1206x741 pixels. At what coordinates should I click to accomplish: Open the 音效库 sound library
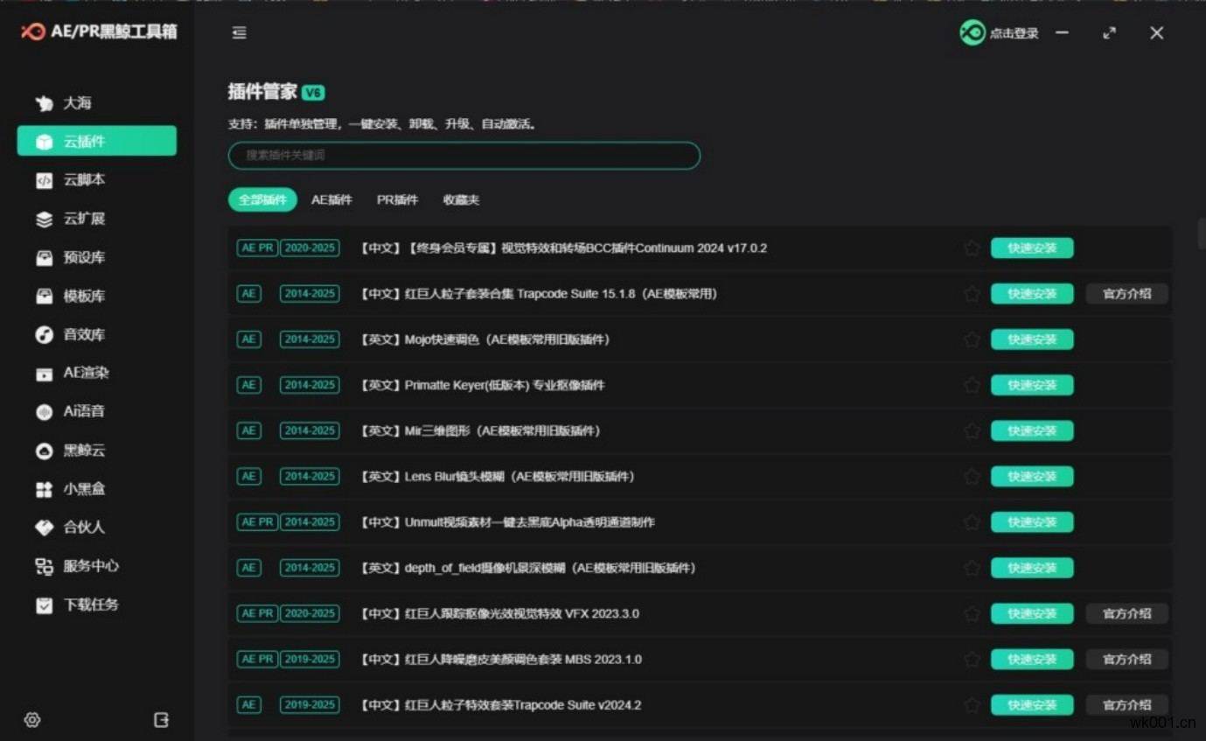point(83,335)
